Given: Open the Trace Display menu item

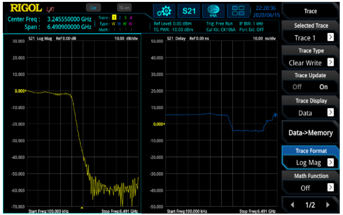Looking at the screenshot, I should click(x=311, y=107).
